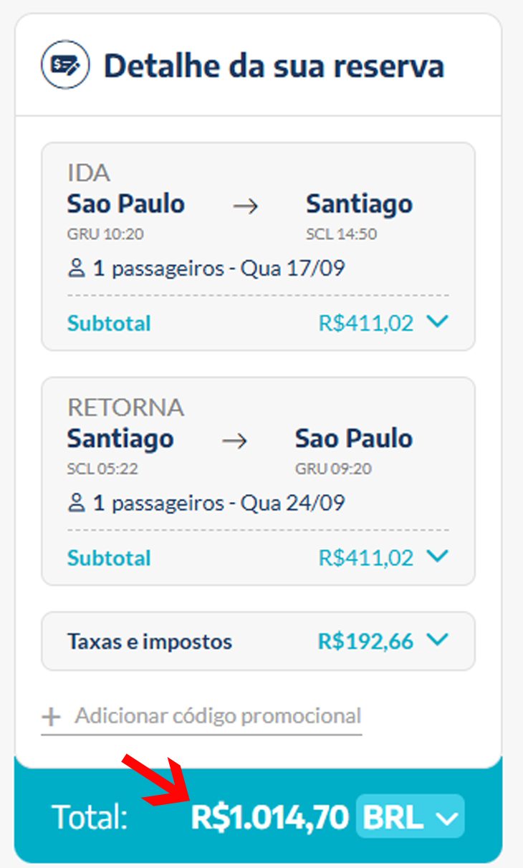Select the IDA flight card

point(258,246)
